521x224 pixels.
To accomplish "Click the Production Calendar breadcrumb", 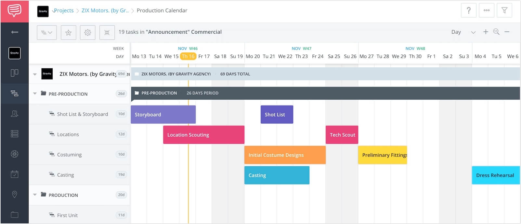I will [x=162, y=10].
